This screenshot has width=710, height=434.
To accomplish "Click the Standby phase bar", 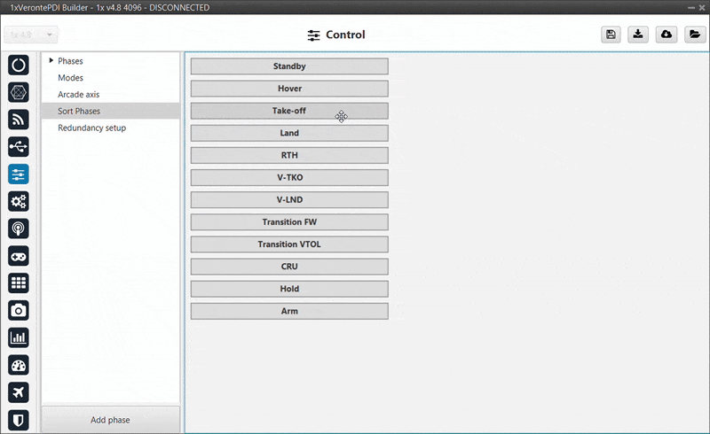I will (289, 66).
